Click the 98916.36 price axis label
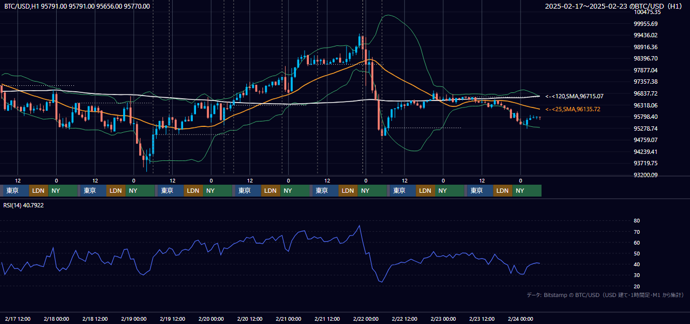Screen dimensions: 690x324 pyautogui.click(x=646, y=47)
